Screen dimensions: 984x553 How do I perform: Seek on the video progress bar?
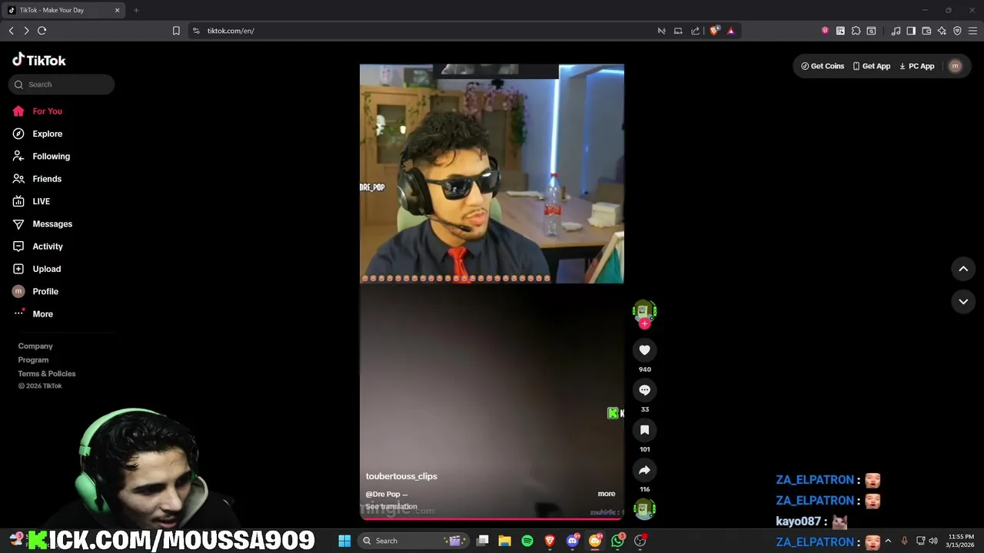click(492, 519)
